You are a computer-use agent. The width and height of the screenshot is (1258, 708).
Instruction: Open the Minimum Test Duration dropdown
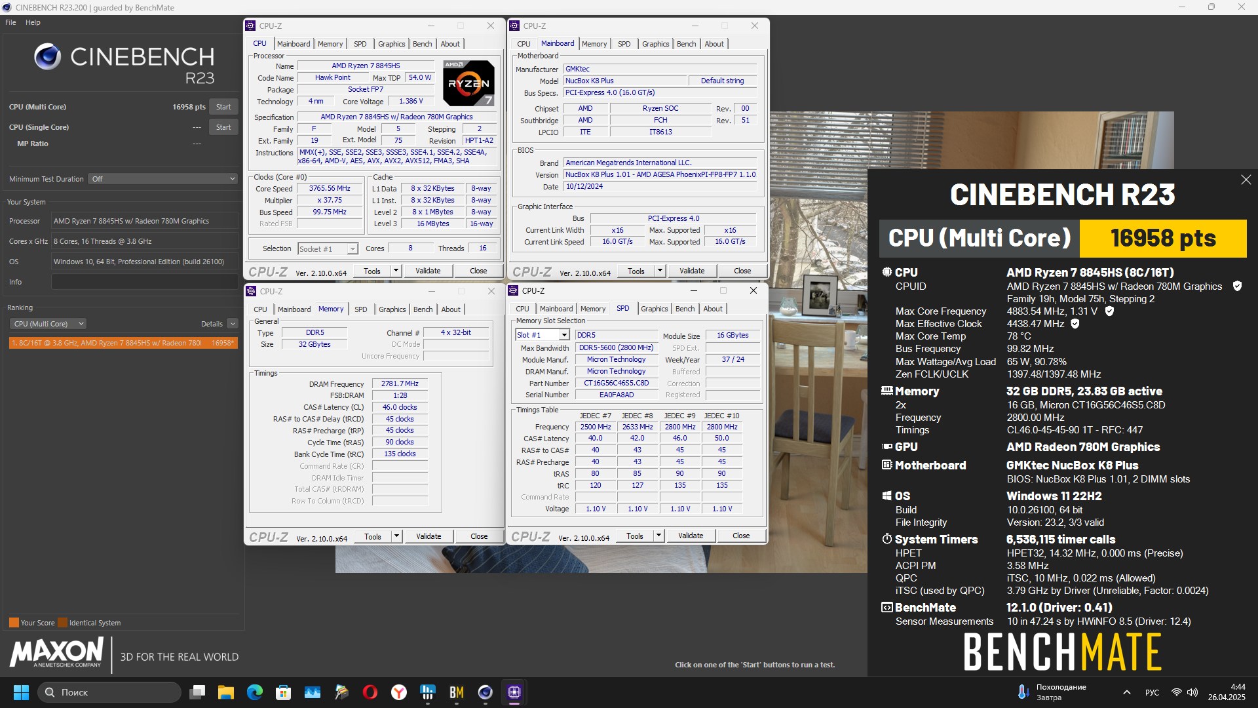[x=162, y=179]
